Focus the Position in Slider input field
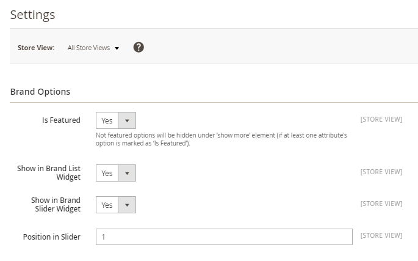The height and width of the screenshot is (261, 418). (224, 237)
